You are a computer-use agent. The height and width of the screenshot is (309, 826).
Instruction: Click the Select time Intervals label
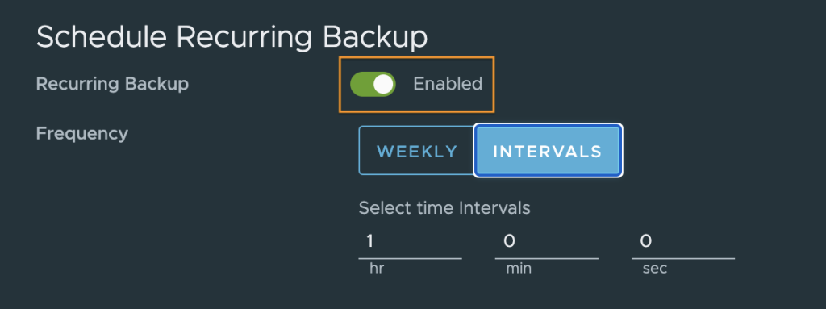click(444, 208)
